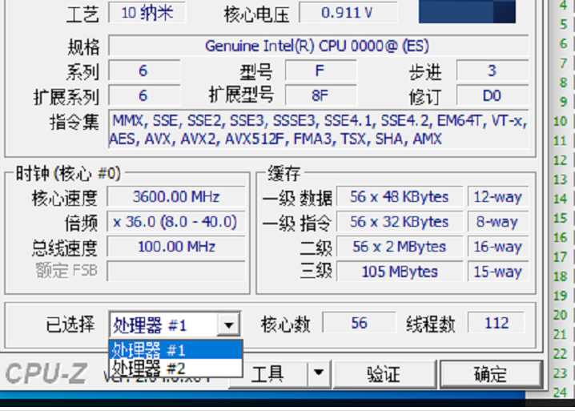Select 处理器 #1 in the dropdown list
The width and height of the screenshot is (575, 411).
[x=175, y=349]
